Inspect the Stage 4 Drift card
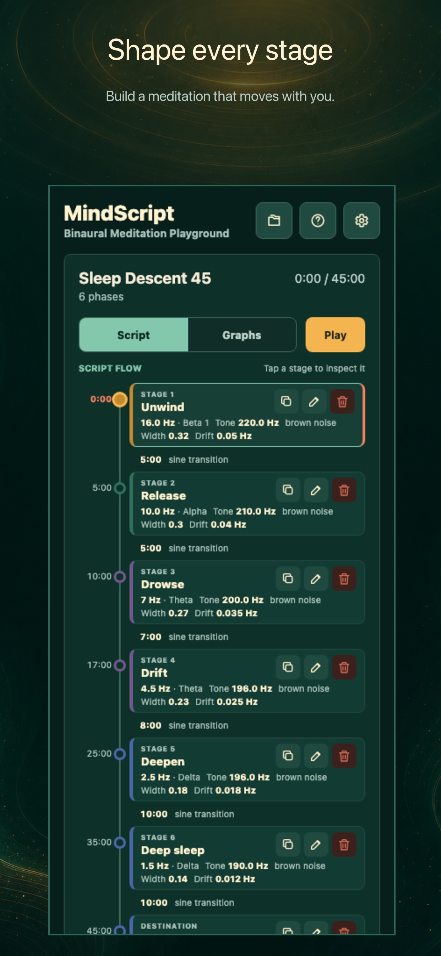The image size is (441, 956). pyautogui.click(x=247, y=681)
